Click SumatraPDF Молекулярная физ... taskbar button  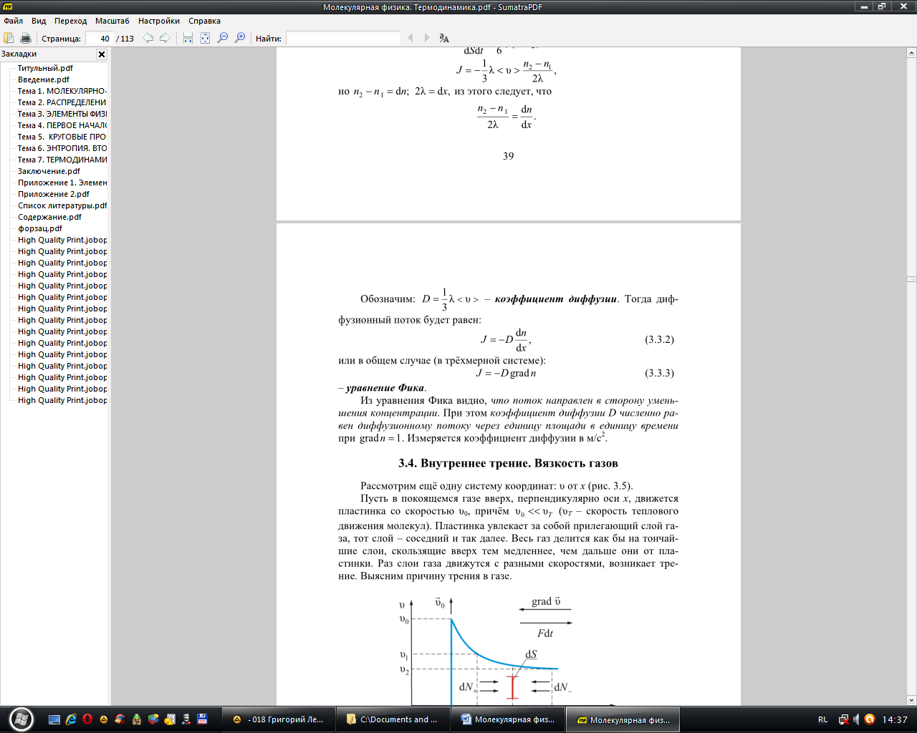pyautogui.click(x=623, y=719)
